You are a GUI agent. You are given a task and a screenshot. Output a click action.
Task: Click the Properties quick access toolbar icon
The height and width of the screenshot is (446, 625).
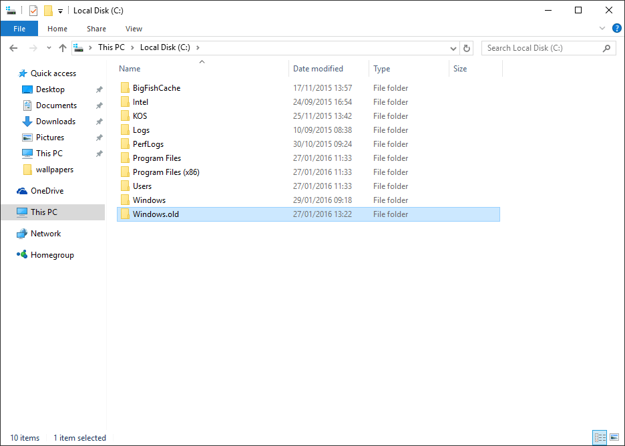click(33, 11)
